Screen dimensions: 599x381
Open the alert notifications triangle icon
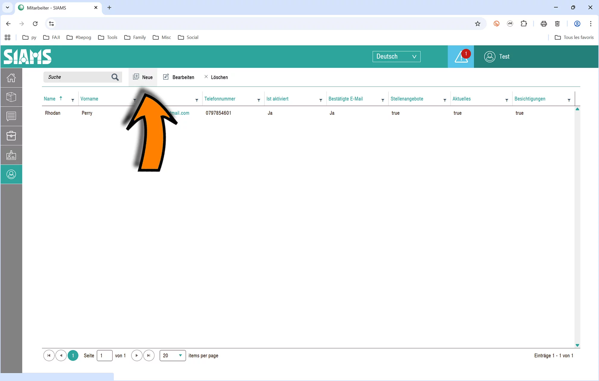(x=461, y=57)
